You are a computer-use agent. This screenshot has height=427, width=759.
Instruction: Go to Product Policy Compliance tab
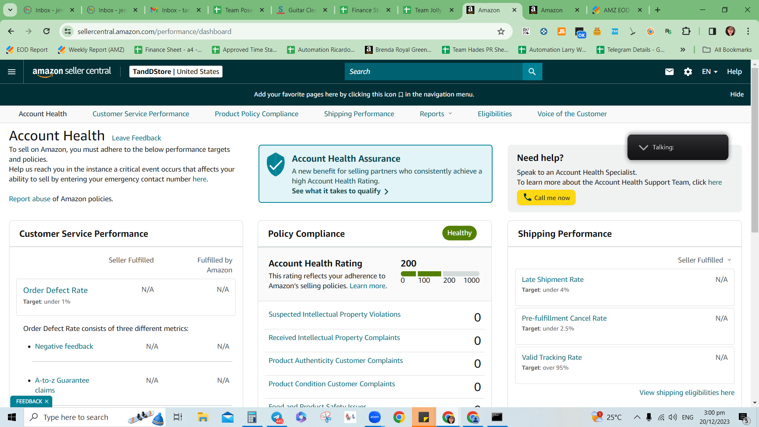pyautogui.click(x=257, y=114)
